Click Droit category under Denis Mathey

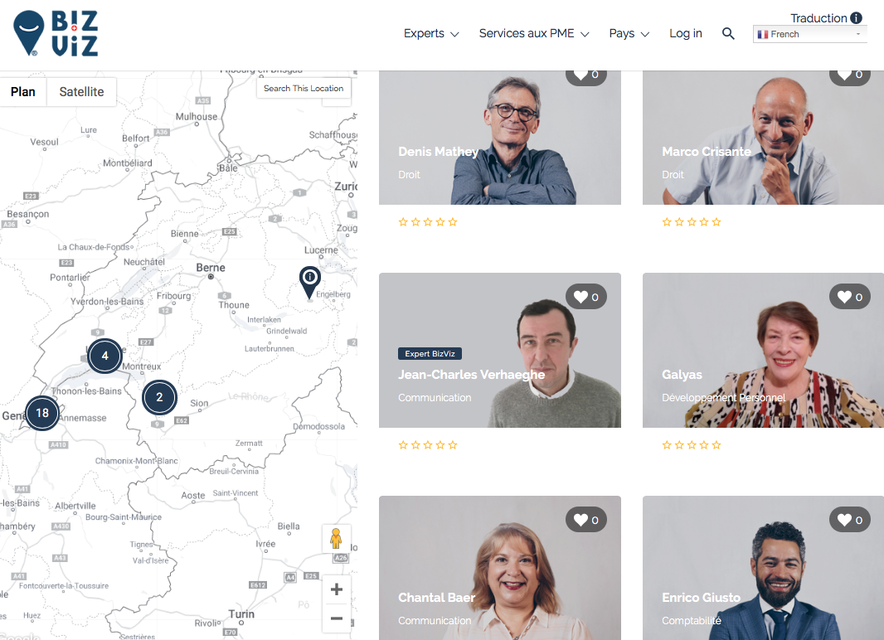point(409,175)
